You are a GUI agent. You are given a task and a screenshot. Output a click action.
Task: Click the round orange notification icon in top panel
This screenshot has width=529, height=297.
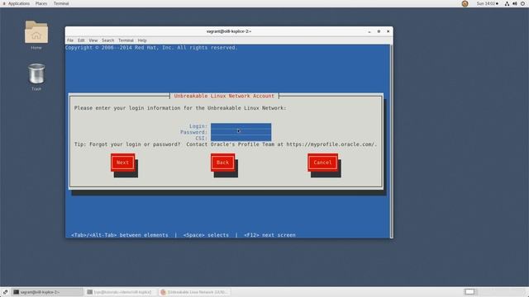[x=465, y=3]
